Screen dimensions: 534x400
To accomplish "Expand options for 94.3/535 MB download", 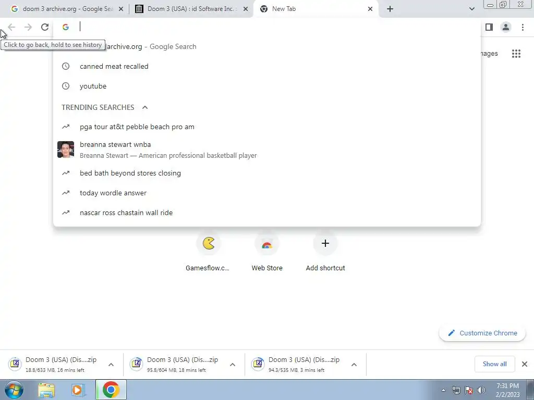I will [354, 365].
